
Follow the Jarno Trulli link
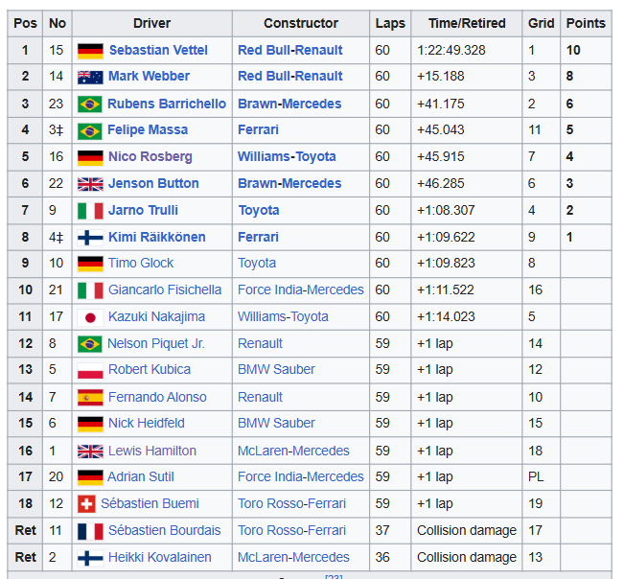143,210
